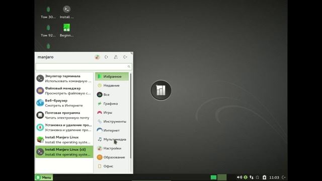The image size is (322, 181).
Task: Select the Недавние category
Action: (112, 85)
